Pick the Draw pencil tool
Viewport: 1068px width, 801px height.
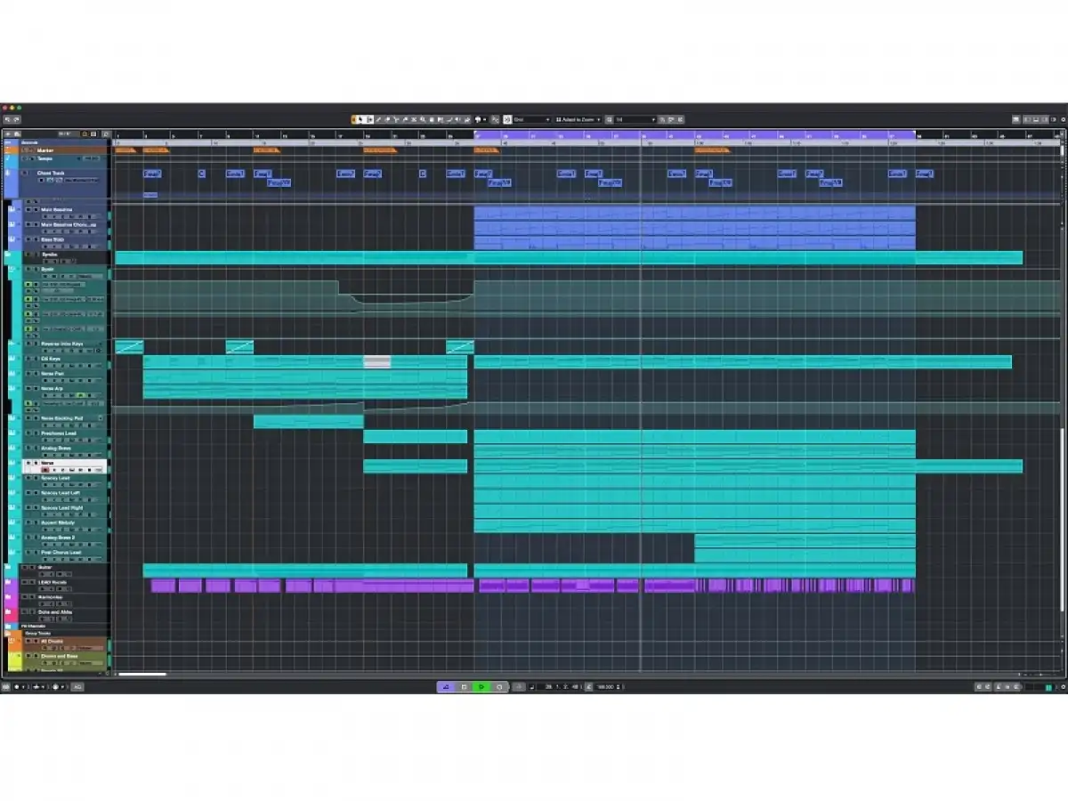point(377,119)
